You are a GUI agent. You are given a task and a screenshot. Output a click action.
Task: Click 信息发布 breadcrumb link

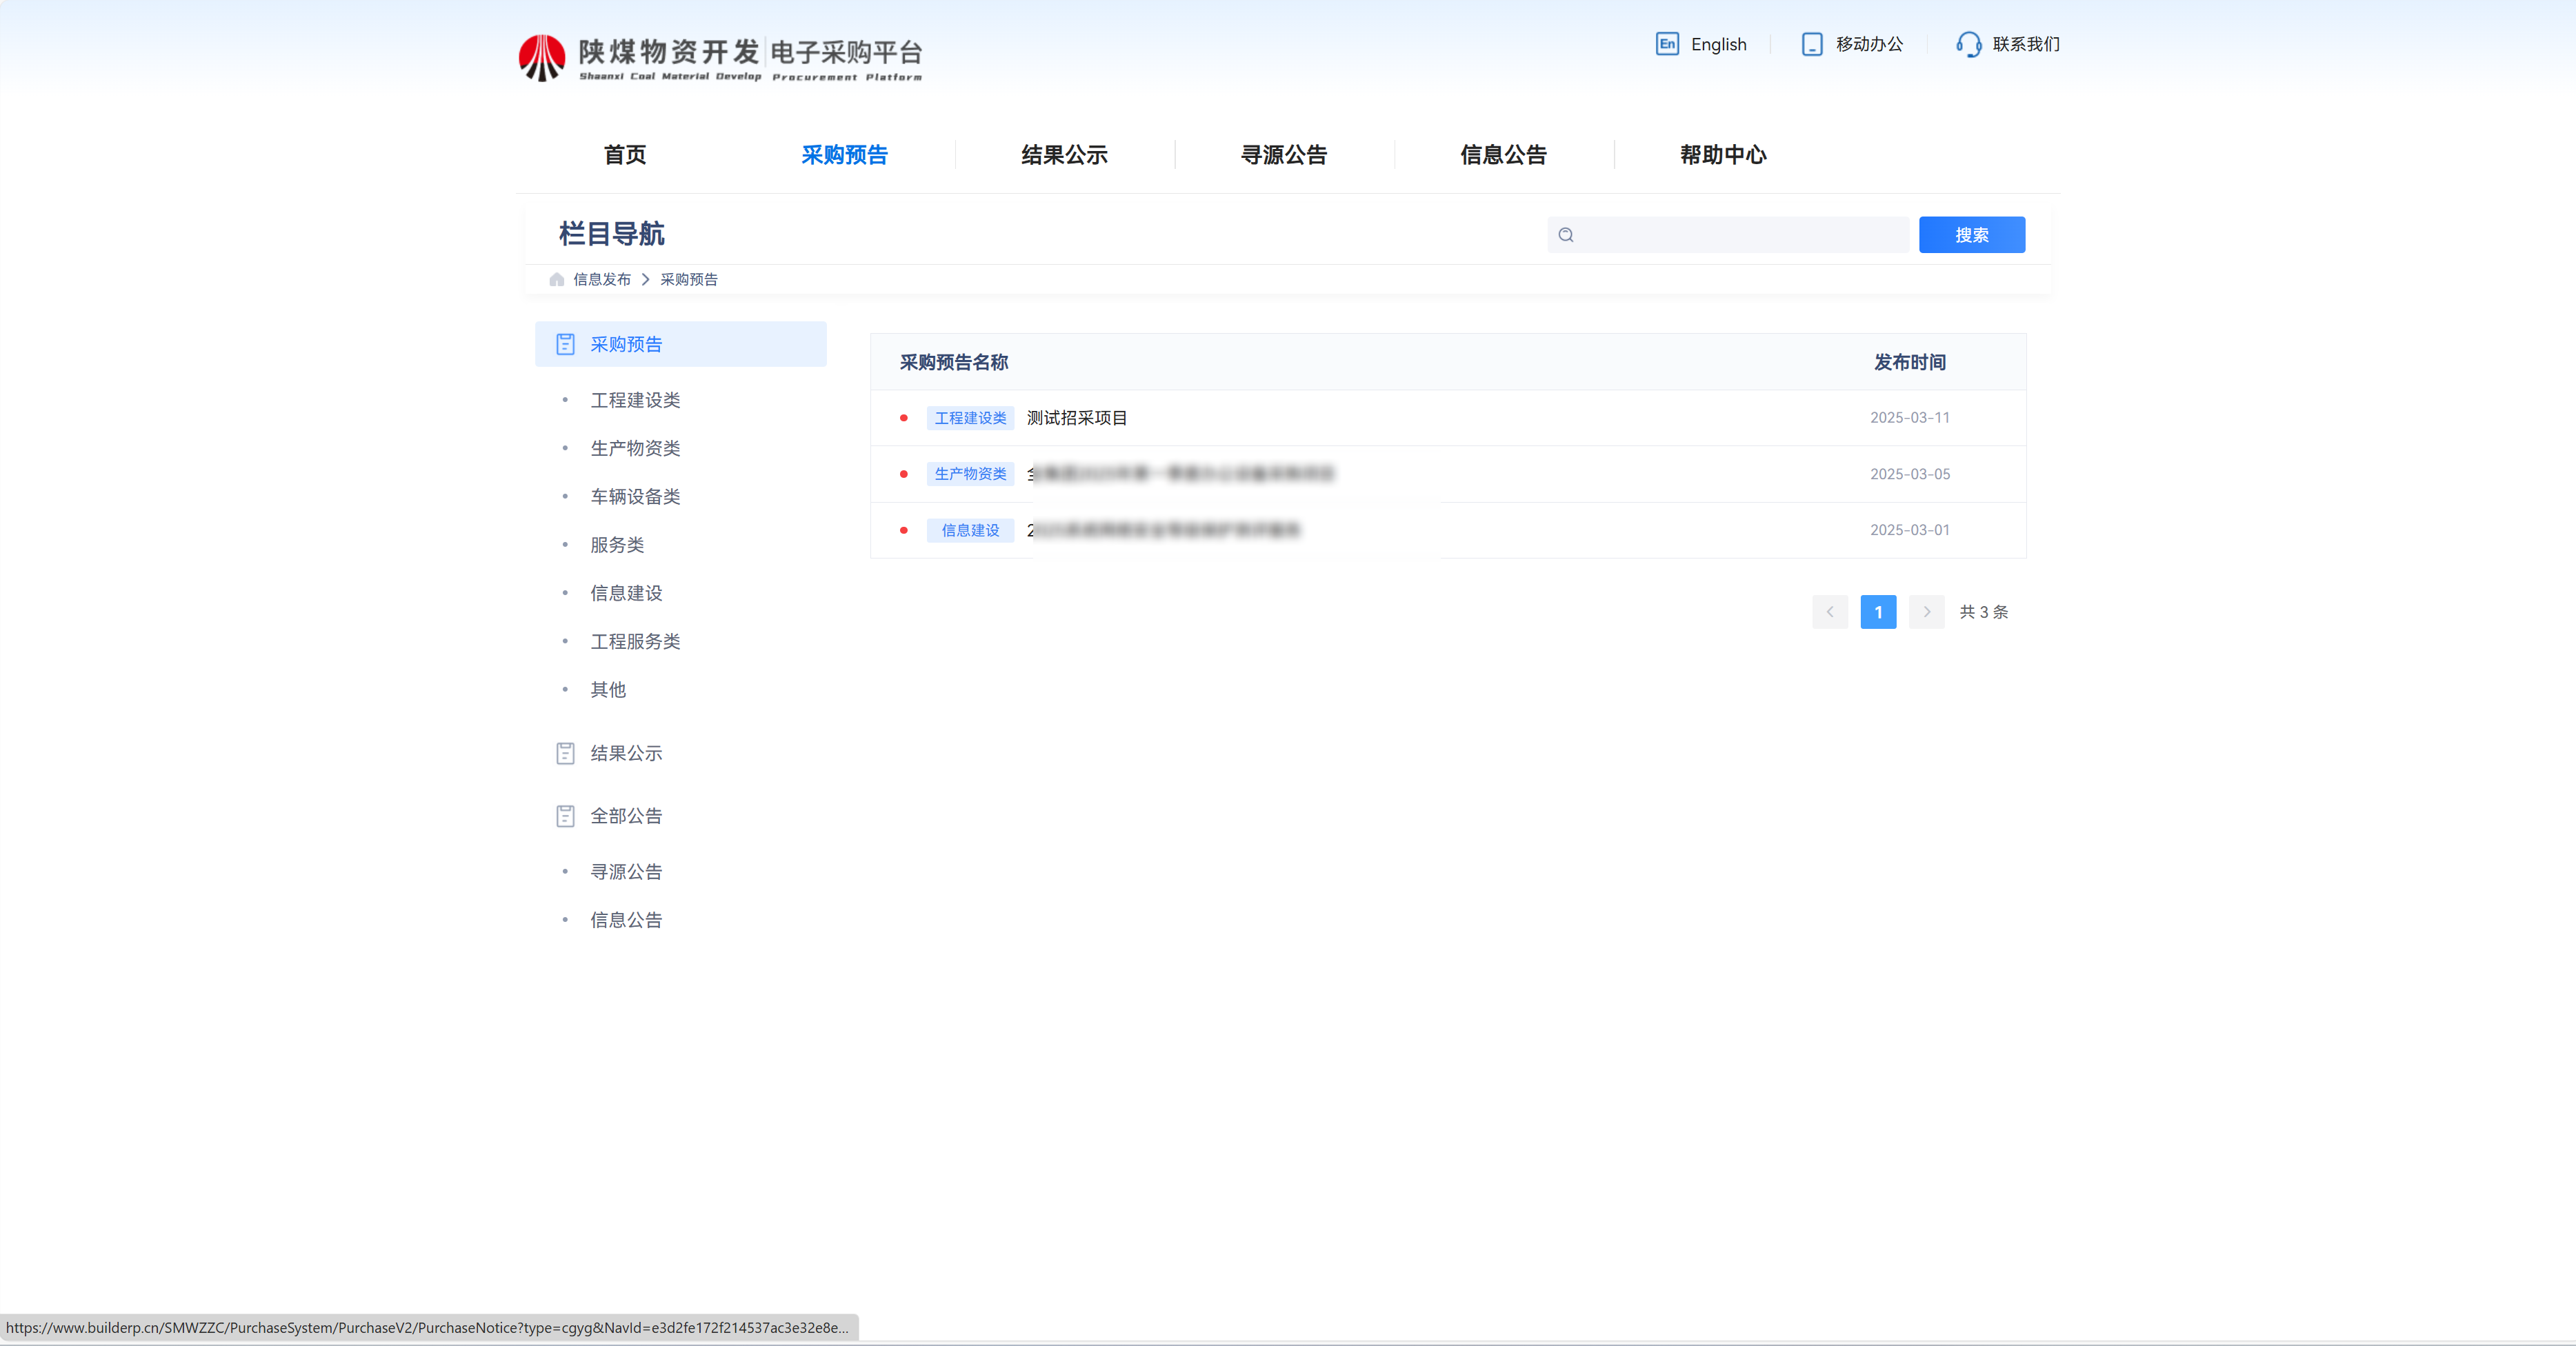(602, 279)
